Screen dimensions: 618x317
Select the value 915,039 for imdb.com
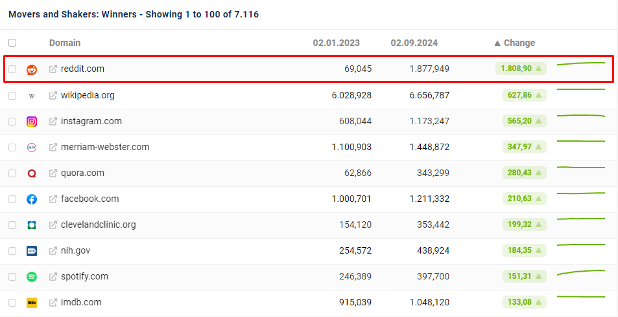click(355, 303)
